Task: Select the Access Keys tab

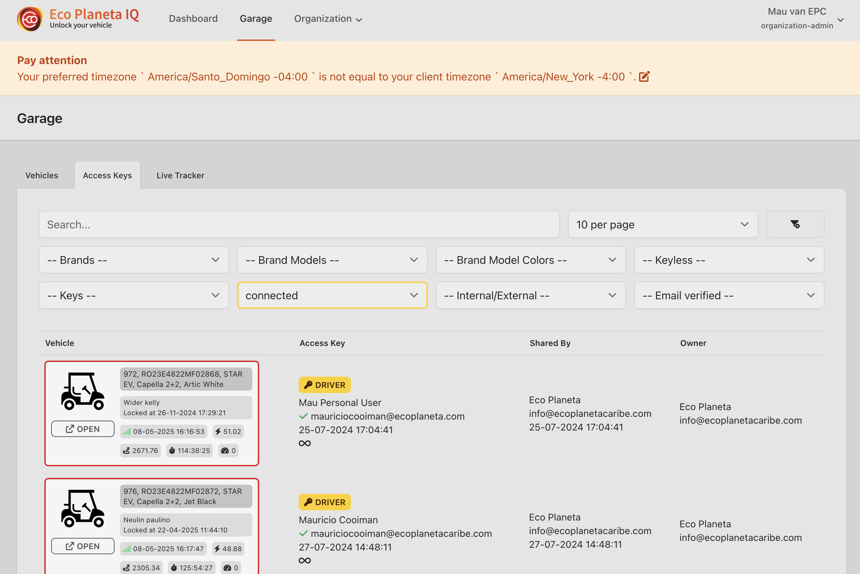Action: coord(107,175)
